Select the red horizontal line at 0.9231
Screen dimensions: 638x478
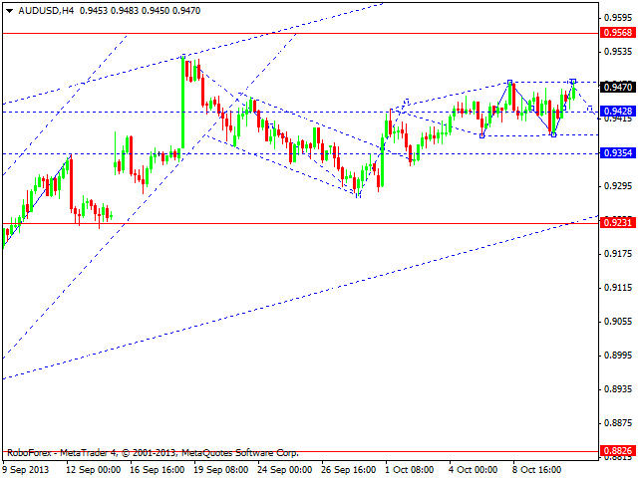(x=299, y=223)
